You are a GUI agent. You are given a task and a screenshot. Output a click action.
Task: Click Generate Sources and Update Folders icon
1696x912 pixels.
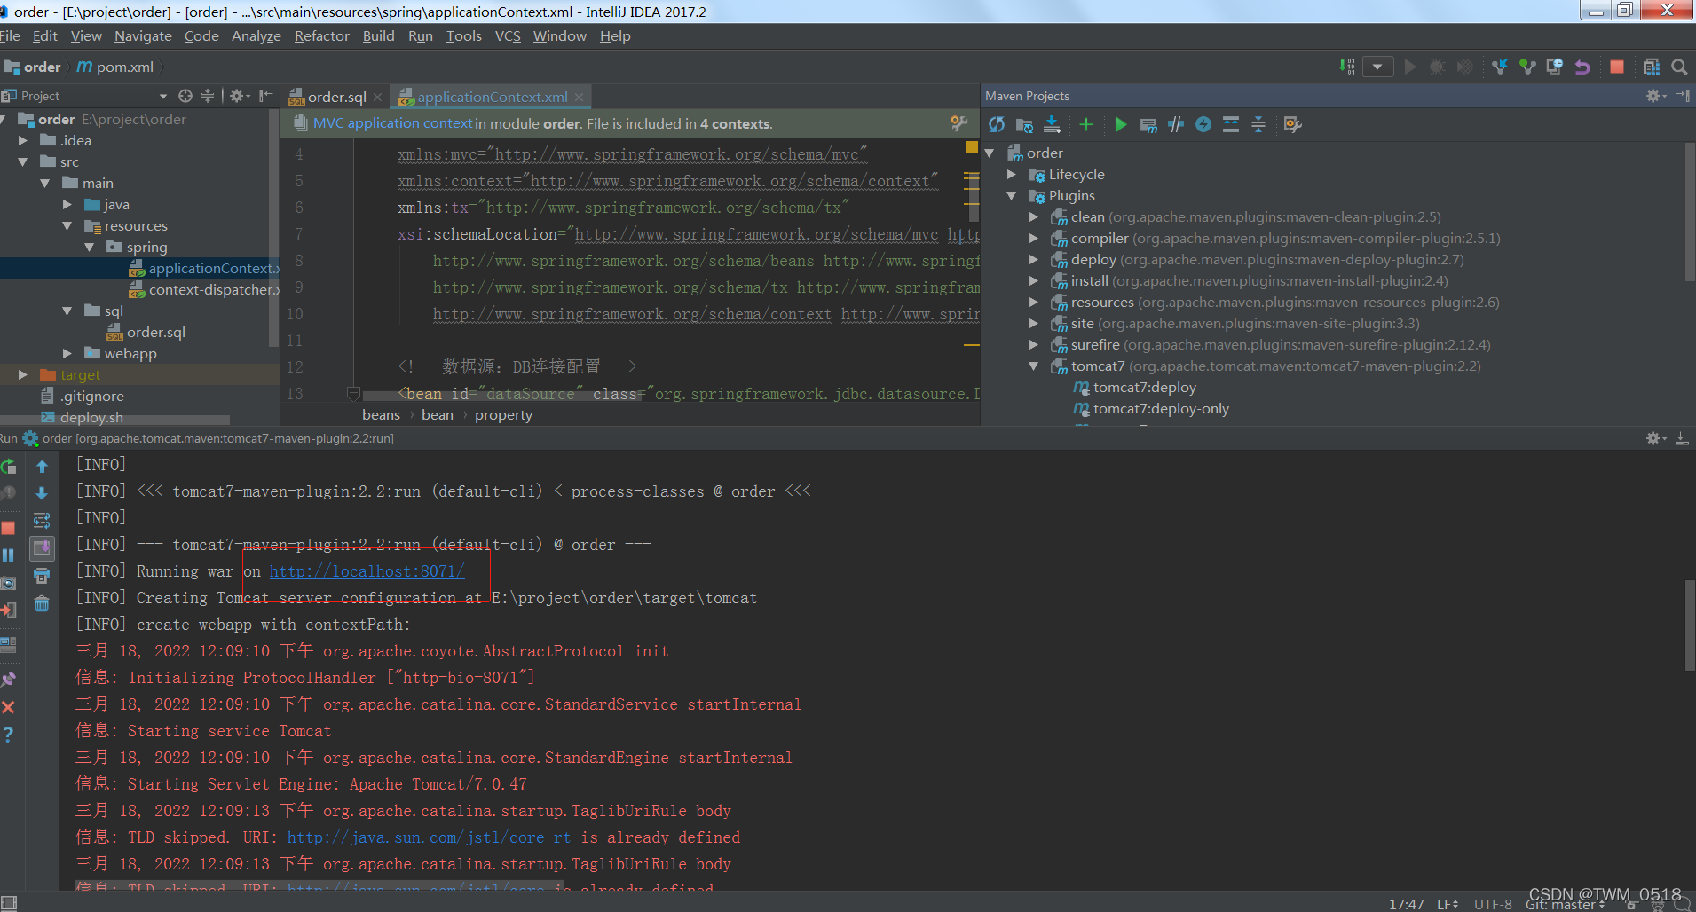coord(1024,124)
